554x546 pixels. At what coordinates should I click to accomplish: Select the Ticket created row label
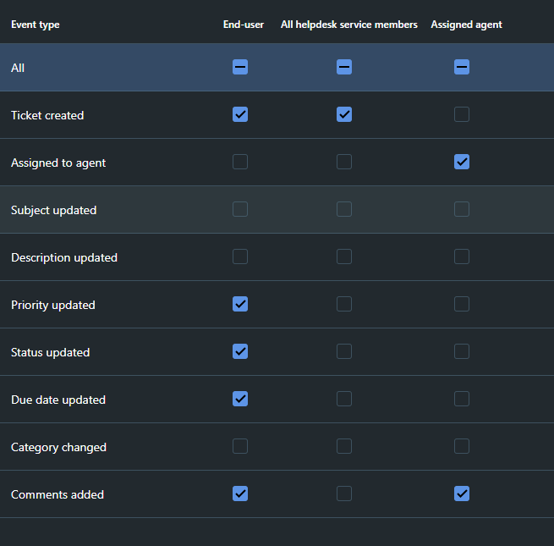pos(47,115)
